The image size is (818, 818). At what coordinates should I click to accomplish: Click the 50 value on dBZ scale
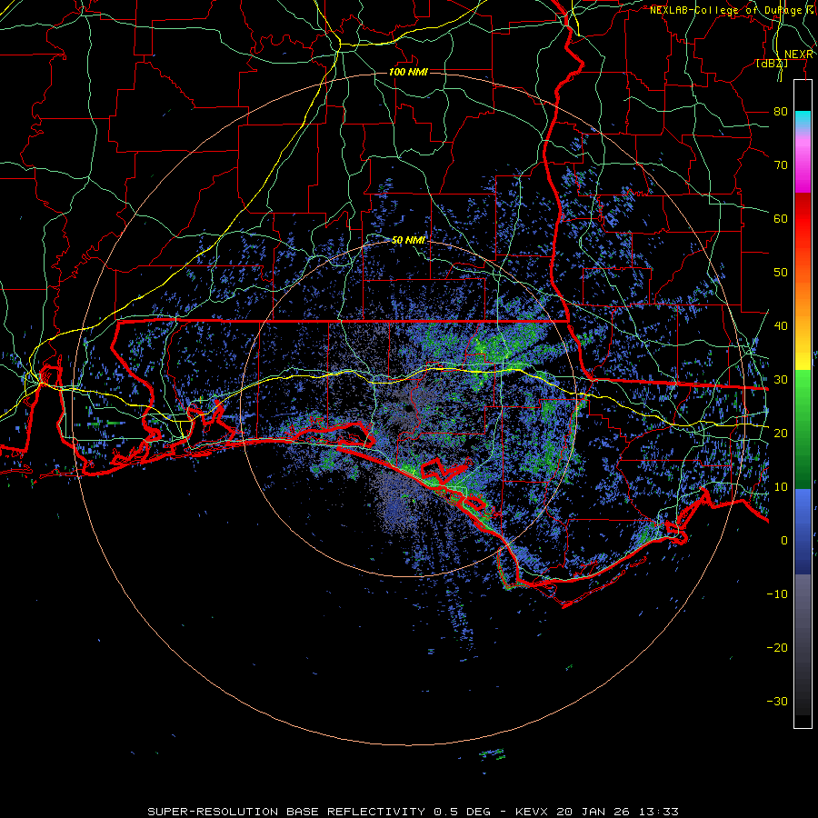[x=781, y=273]
